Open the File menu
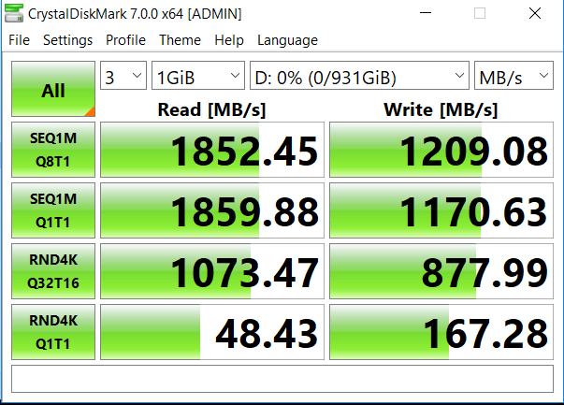The image size is (564, 405). tap(19, 40)
